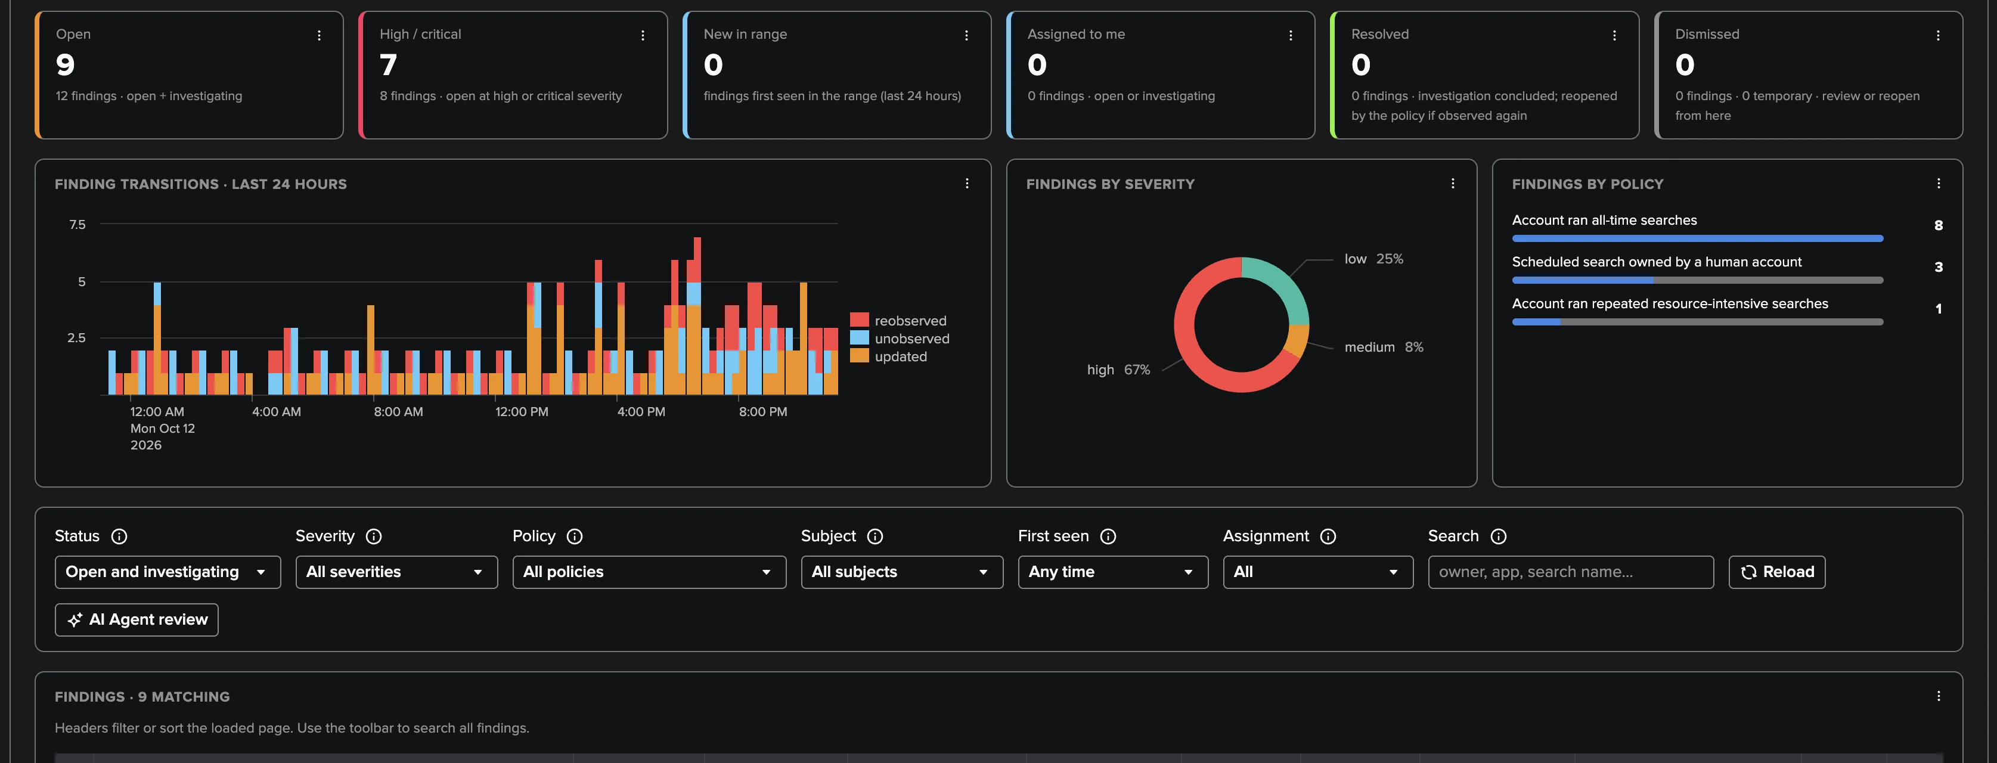Select the Account ran all-time searches bar
1997x763 pixels.
pyautogui.click(x=1697, y=239)
